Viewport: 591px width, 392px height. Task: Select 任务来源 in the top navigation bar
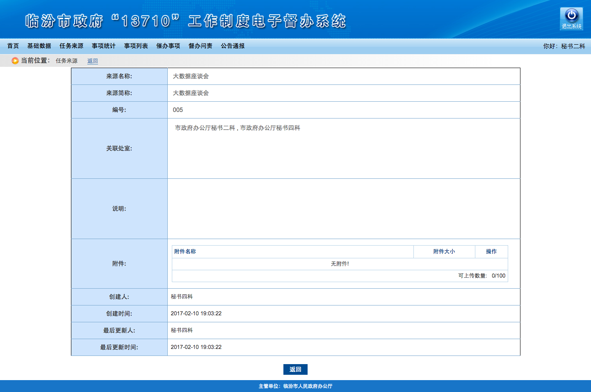71,46
